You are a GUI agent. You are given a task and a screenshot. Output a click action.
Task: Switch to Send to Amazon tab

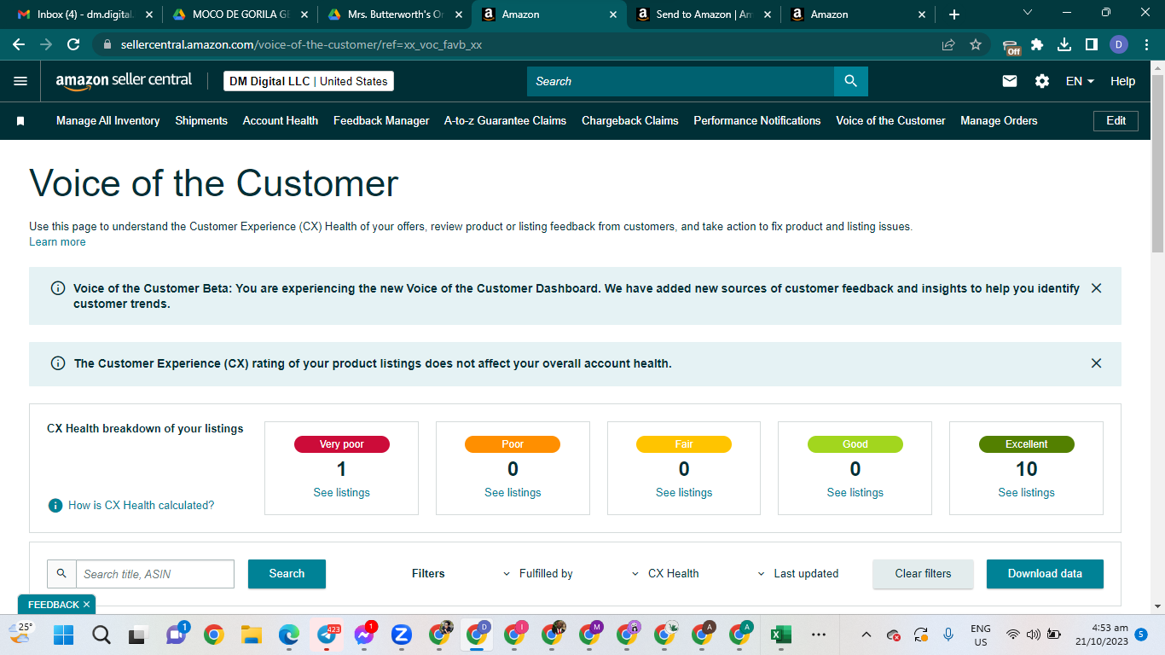click(704, 14)
